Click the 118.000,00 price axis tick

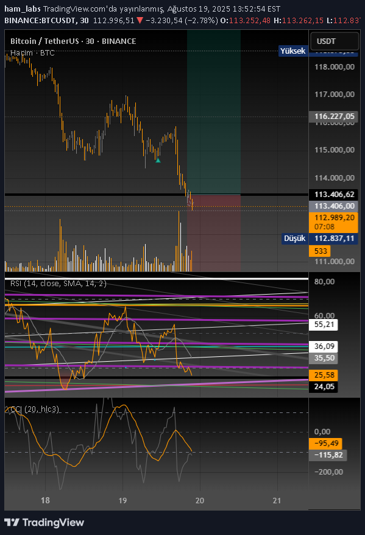(335, 67)
